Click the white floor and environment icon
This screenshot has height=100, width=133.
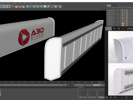click(45, 6)
